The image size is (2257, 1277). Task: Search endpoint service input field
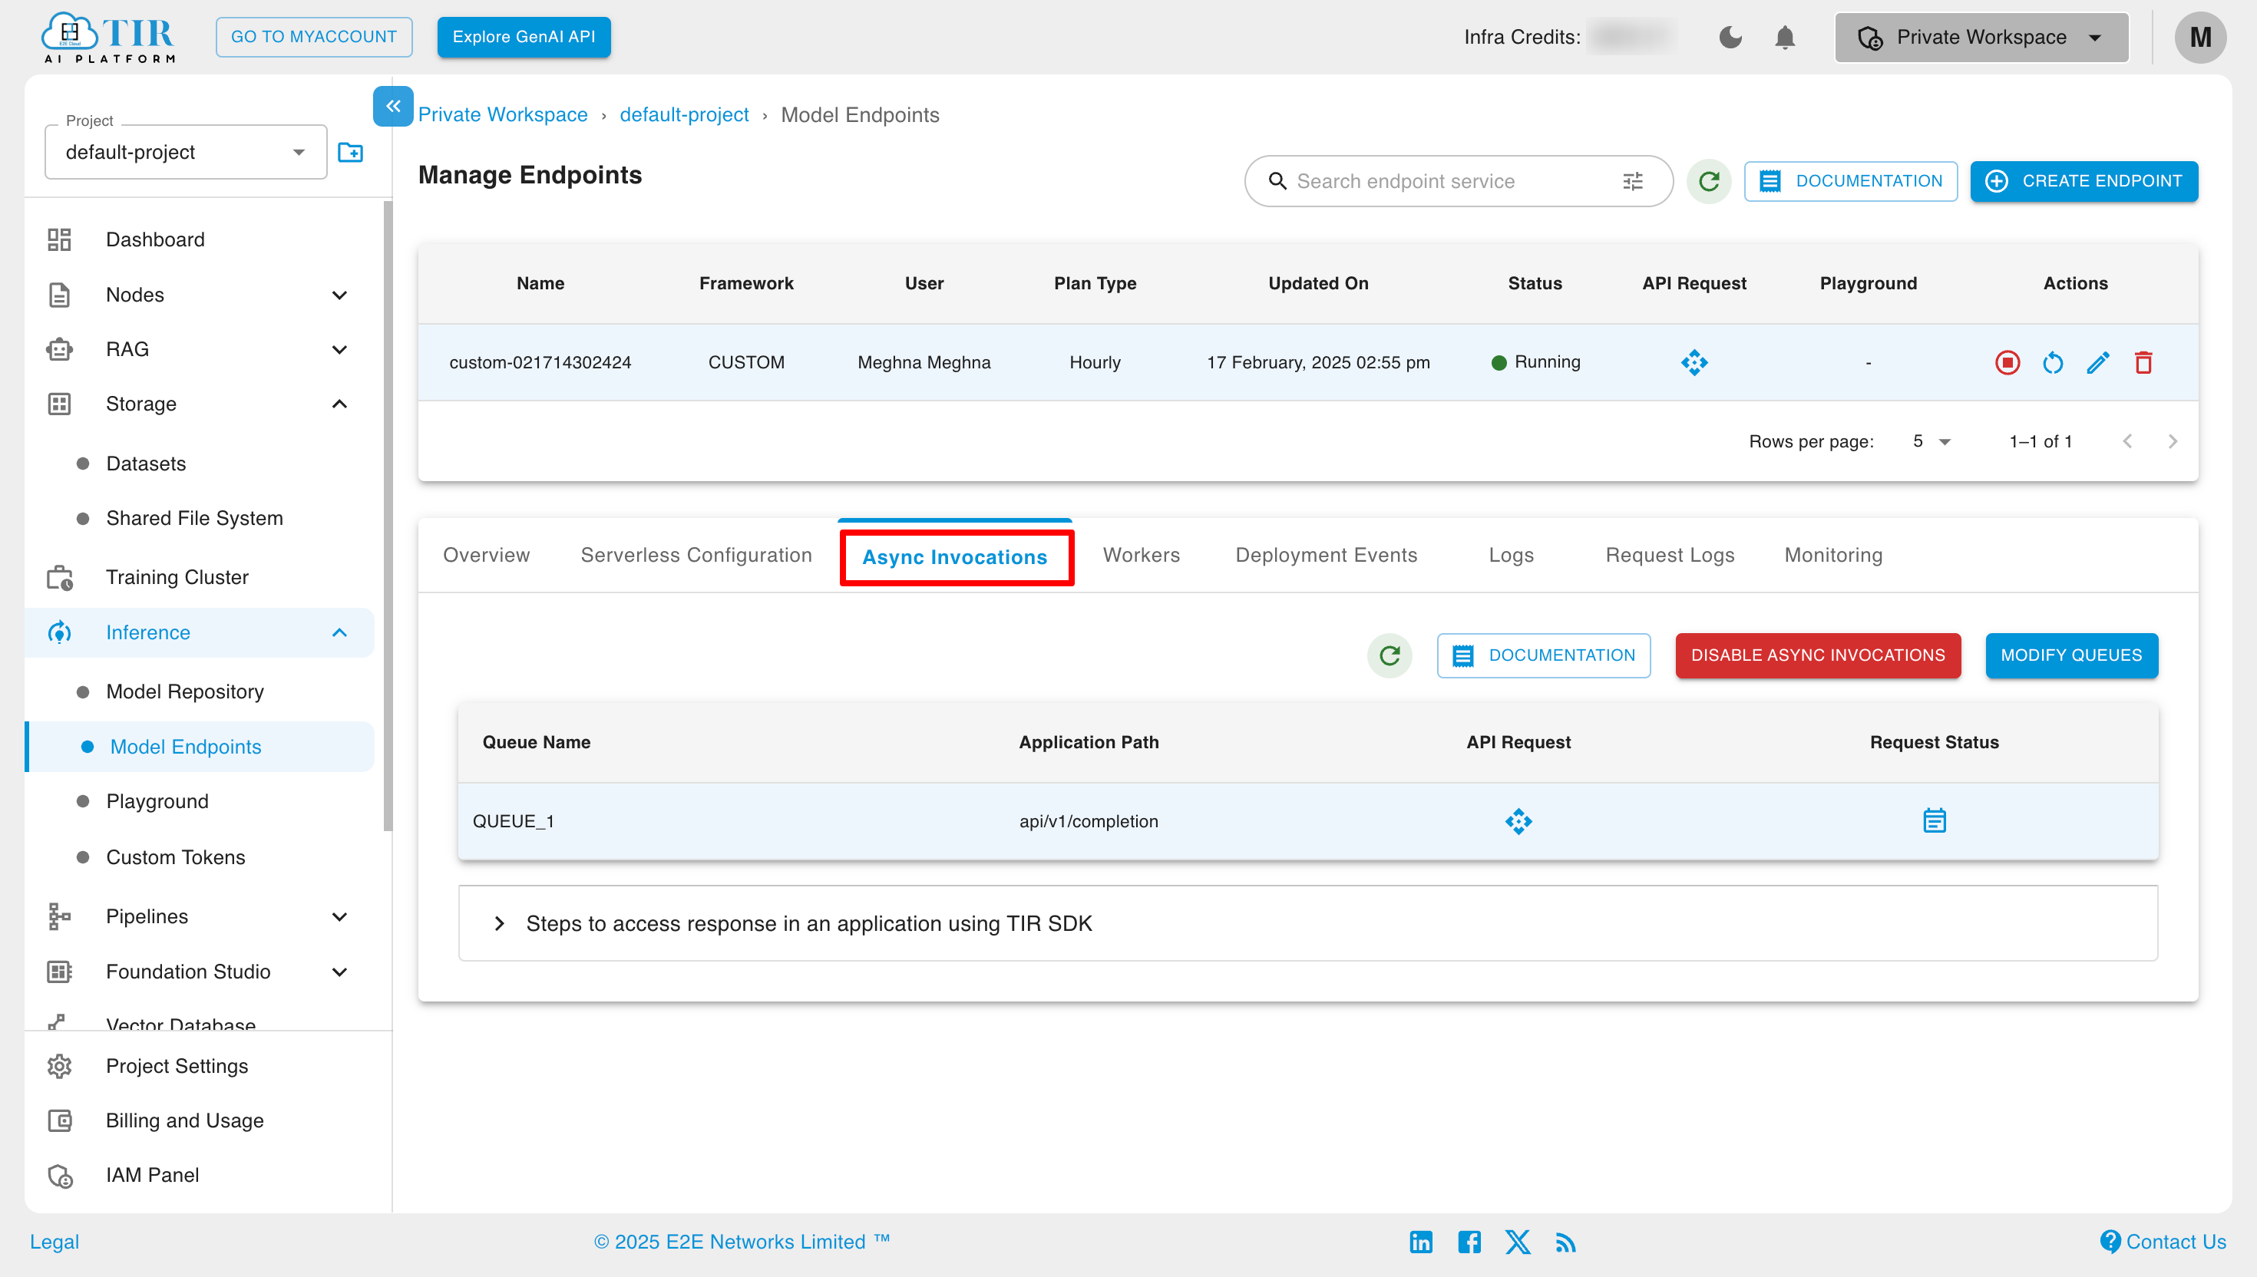(x=1459, y=181)
